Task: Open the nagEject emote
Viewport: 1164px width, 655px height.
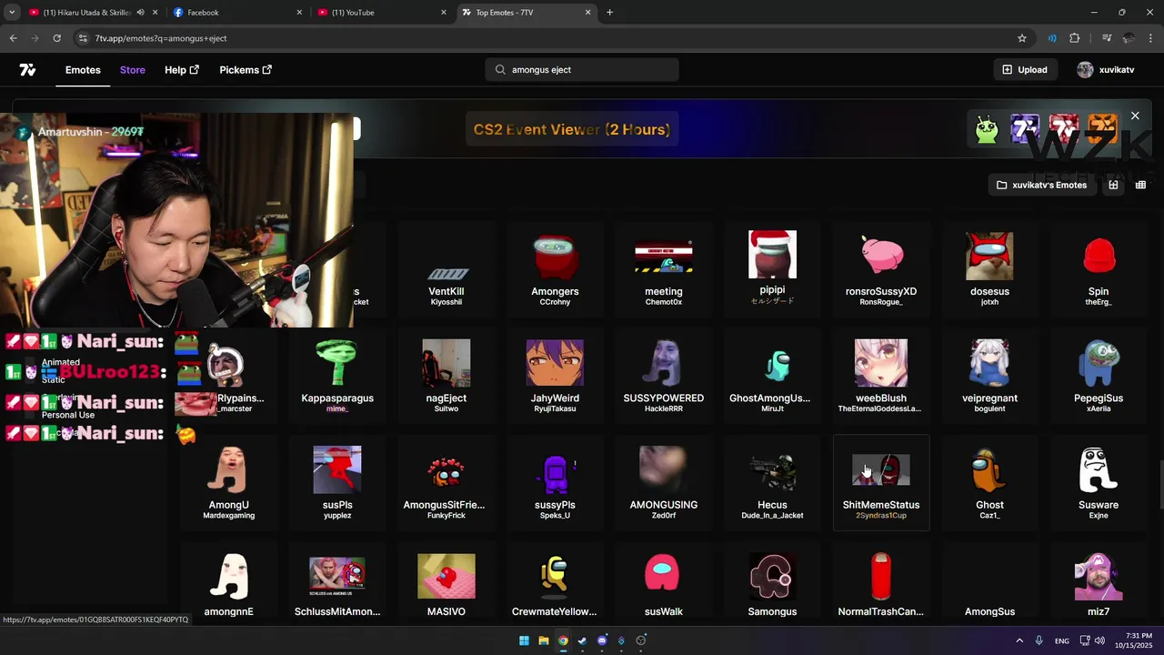Action: [447, 377]
